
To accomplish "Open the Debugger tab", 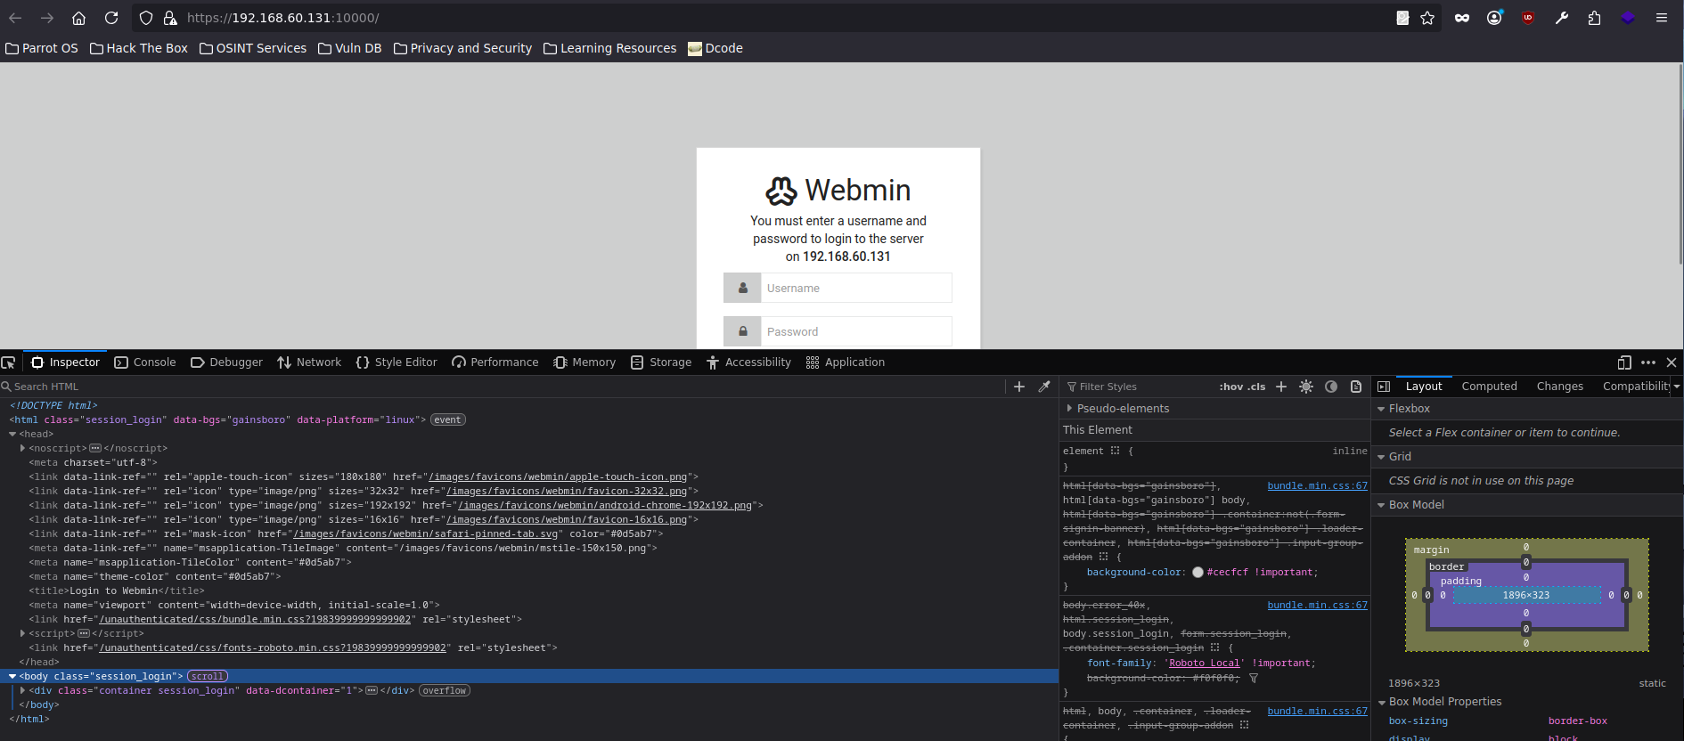I will pyautogui.click(x=227, y=362).
